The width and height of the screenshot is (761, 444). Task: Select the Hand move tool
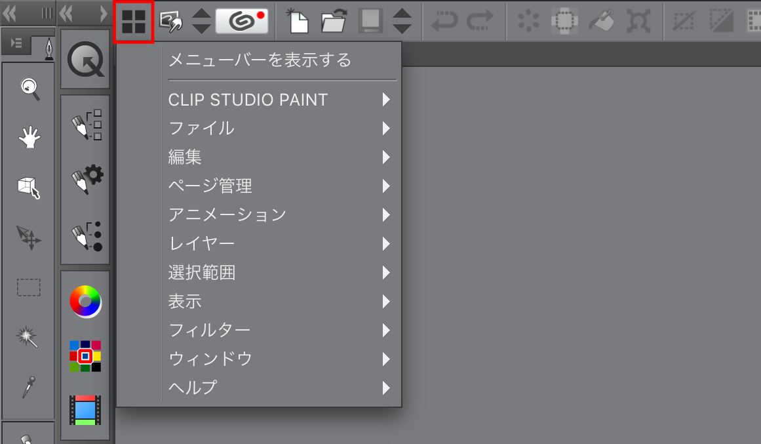coord(29,138)
